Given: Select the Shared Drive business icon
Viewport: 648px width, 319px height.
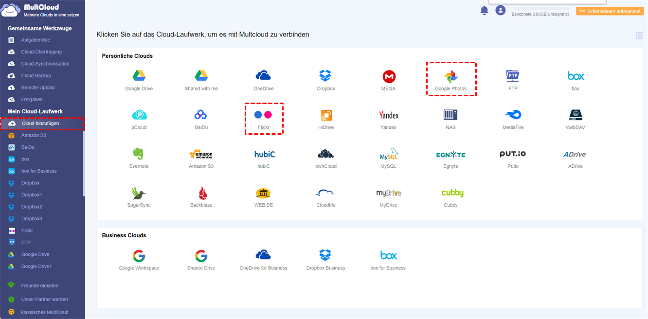Looking at the screenshot, I should pos(201,256).
